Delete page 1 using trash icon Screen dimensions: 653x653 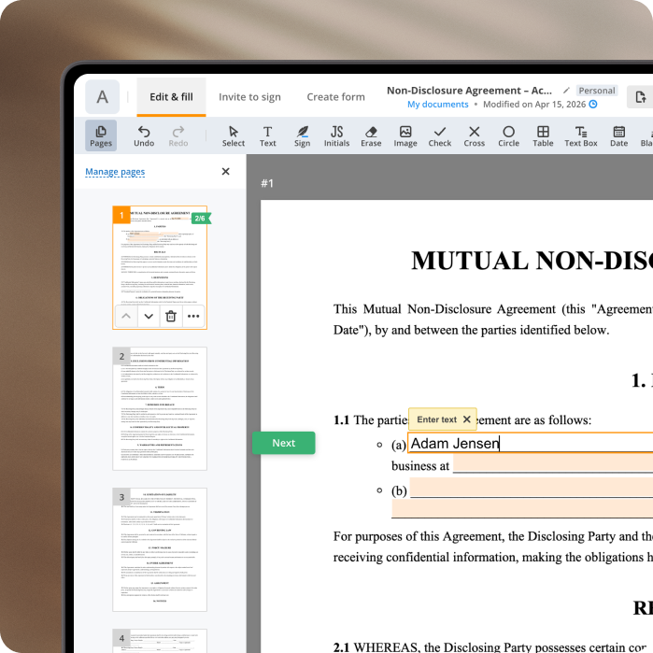tap(171, 316)
